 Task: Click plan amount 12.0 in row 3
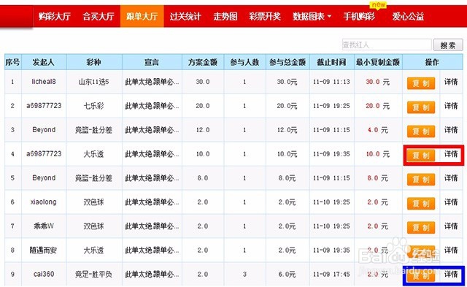pyautogui.click(x=203, y=130)
